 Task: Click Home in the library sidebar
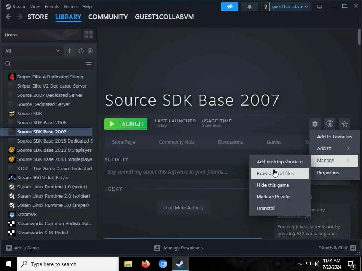pos(42,35)
